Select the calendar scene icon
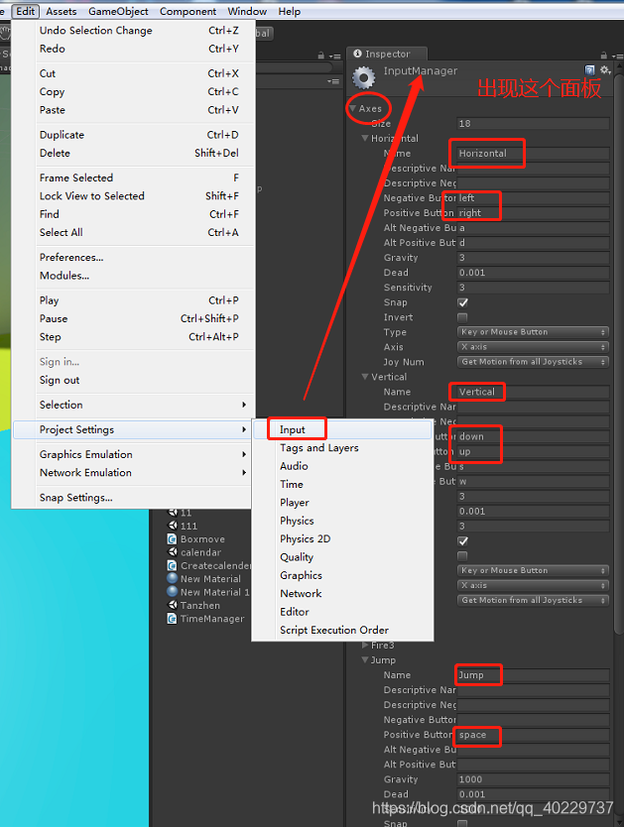624x827 pixels. [x=172, y=551]
